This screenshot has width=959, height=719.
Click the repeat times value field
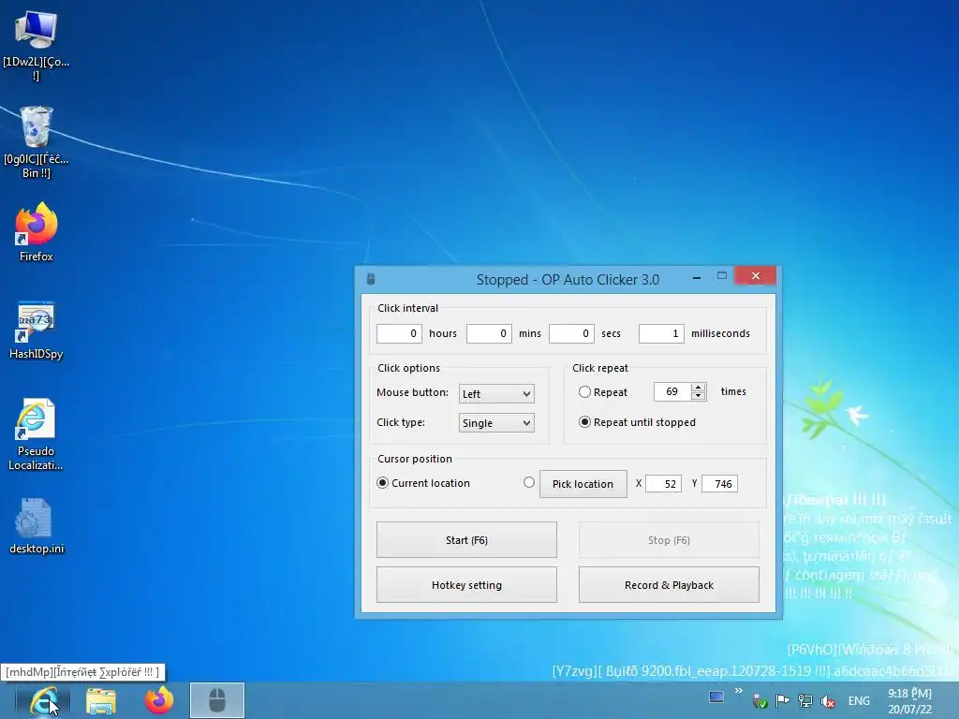click(x=672, y=391)
